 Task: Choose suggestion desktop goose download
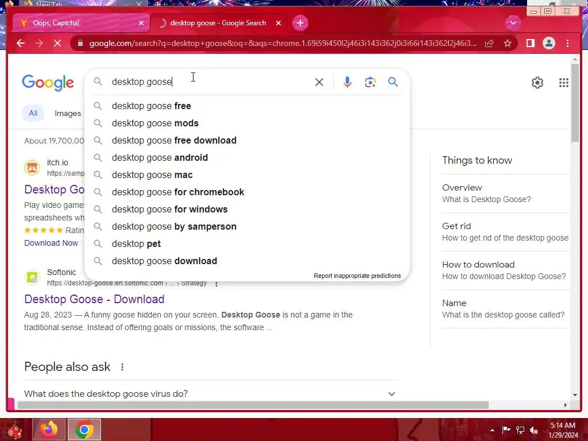click(x=247, y=261)
